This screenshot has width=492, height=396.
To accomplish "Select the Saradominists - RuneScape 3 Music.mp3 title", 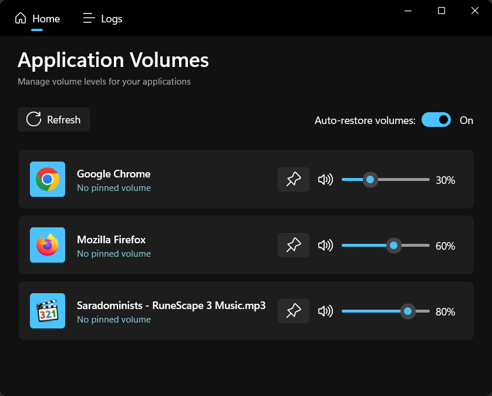I will click(x=171, y=306).
